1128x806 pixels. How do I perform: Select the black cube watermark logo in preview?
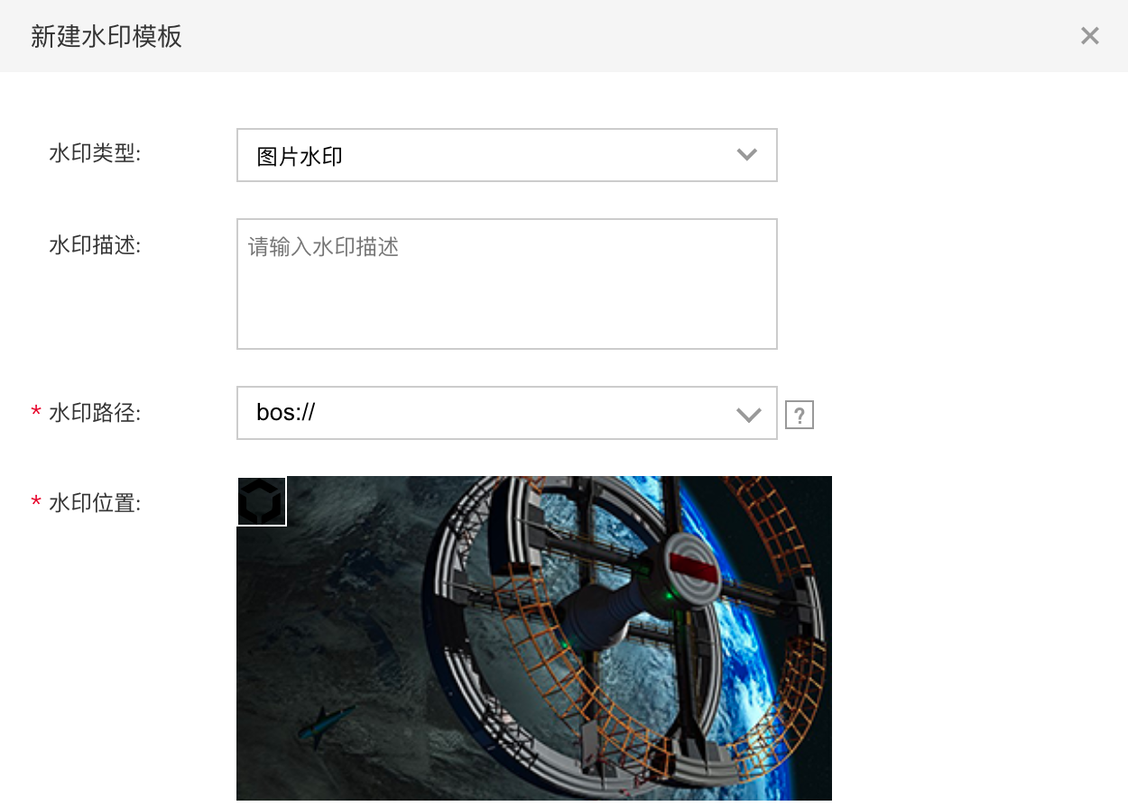coord(262,501)
